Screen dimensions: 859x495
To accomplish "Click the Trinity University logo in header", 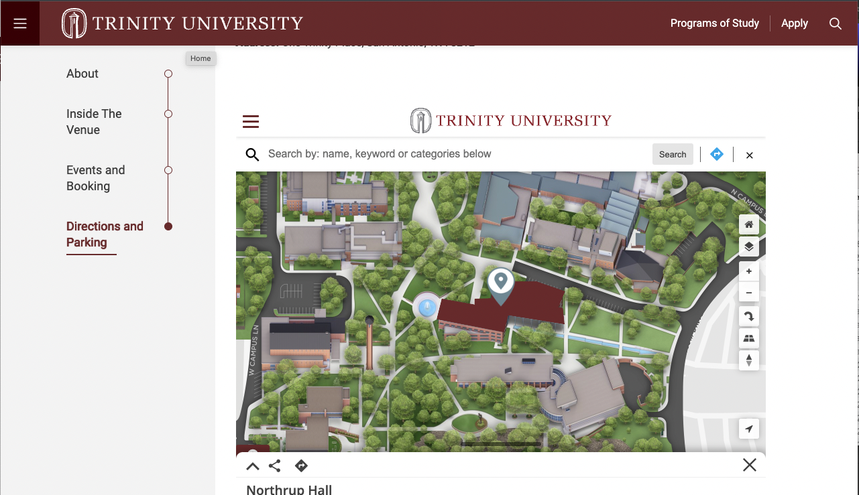I will coord(182,23).
